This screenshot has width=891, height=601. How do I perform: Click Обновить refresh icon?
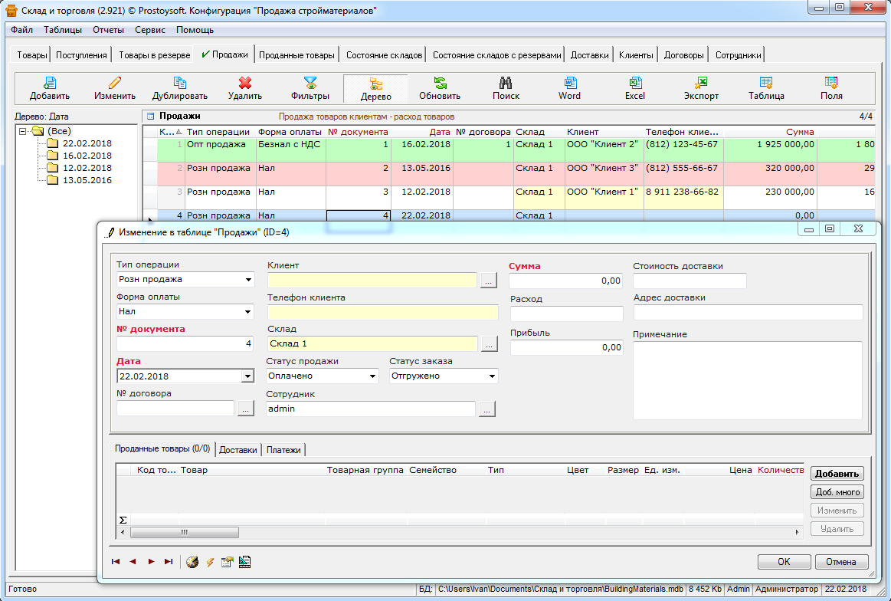(440, 83)
